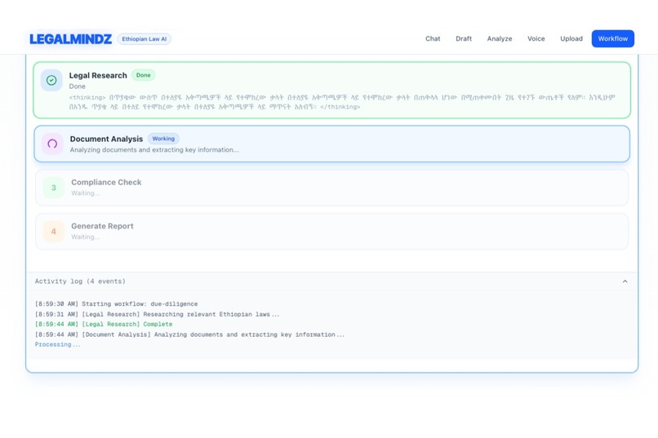Switch to the Analyze tab
The width and height of the screenshot is (658, 438).
(x=500, y=38)
